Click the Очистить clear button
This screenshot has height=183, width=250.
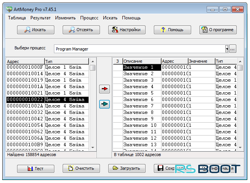(81, 169)
